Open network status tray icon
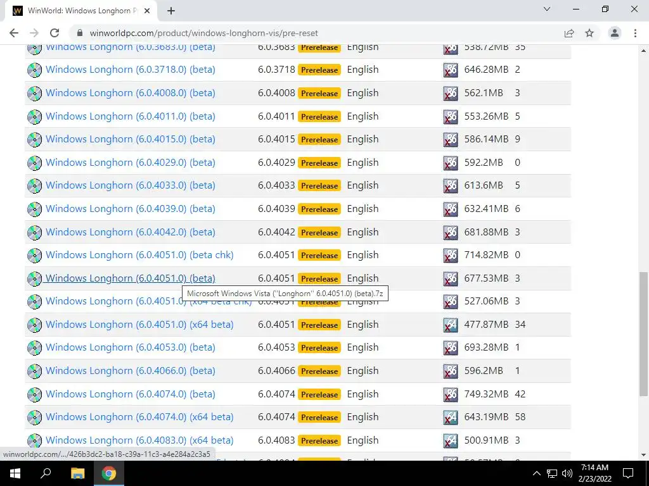The image size is (649, 486). [x=552, y=473]
